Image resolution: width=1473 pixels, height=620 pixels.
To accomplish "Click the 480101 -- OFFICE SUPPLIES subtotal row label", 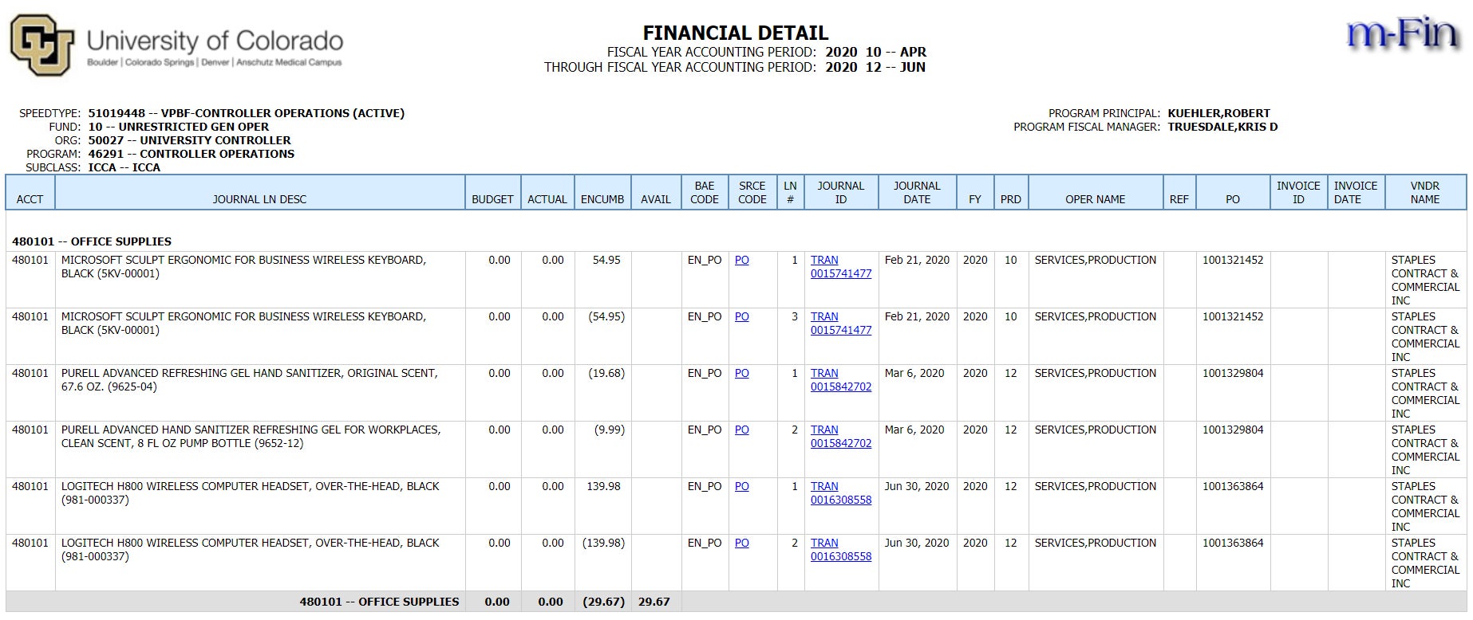I will click(x=379, y=602).
